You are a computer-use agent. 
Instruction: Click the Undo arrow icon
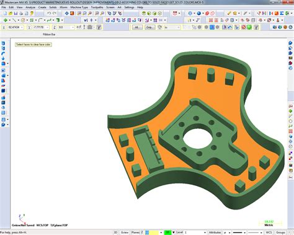pyautogui.click(x=49, y=14)
